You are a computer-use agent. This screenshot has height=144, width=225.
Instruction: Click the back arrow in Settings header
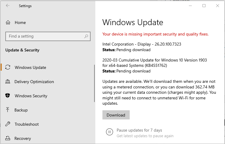pyautogui.click(x=8, y=6)
